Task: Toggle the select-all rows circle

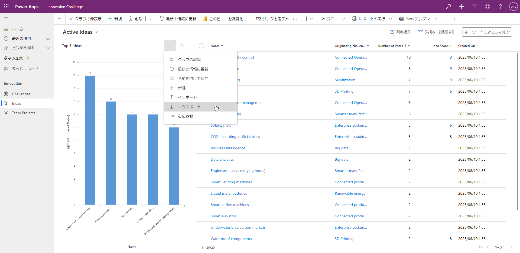Action: pyautogui.click(x=201, y=46)
